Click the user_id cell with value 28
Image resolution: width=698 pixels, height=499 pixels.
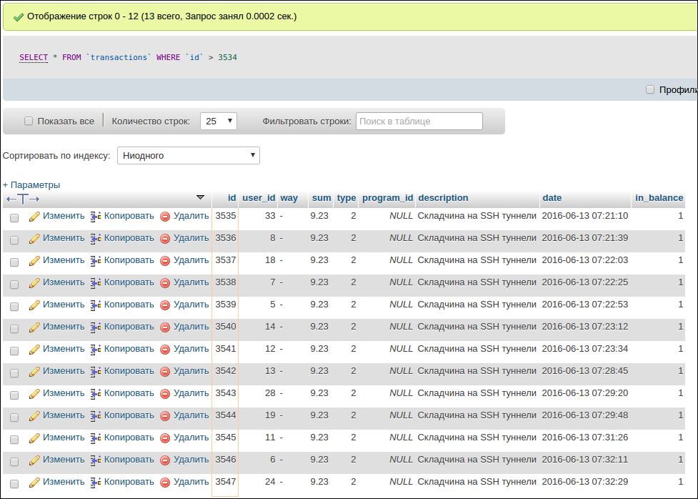(x=270, y=393)
